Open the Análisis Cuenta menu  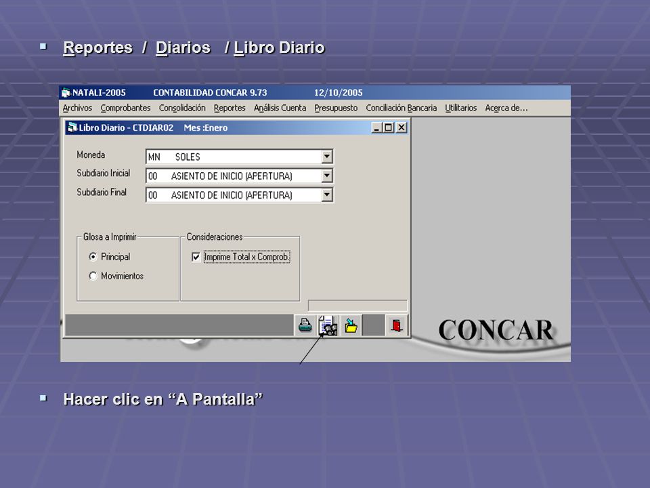coord(280,108)
